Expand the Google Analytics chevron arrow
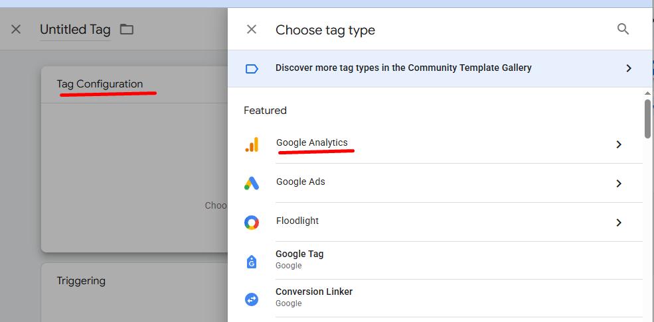The image size is (654, 322). (x=619, y=144)
